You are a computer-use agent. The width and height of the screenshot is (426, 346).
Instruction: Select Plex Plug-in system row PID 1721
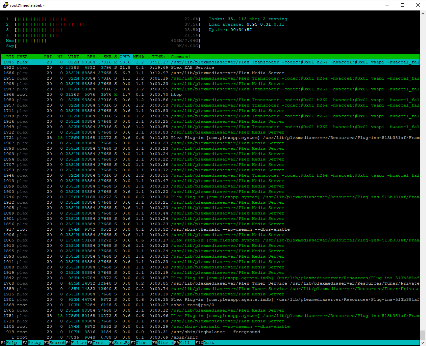click(210, 138)
